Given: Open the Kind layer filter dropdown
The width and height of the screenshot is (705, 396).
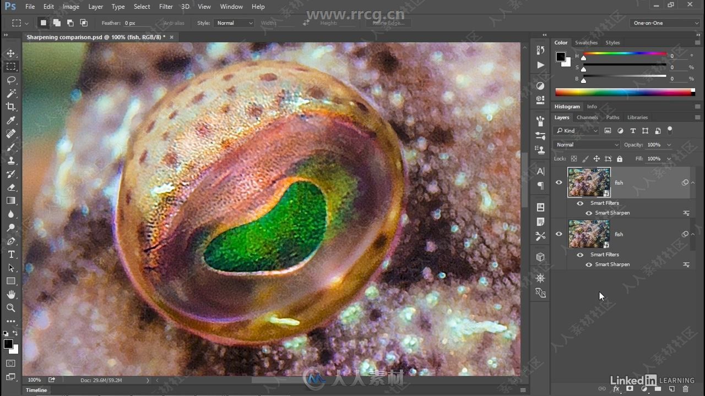Looking at the screenshot, I should [x=576, y=131].
